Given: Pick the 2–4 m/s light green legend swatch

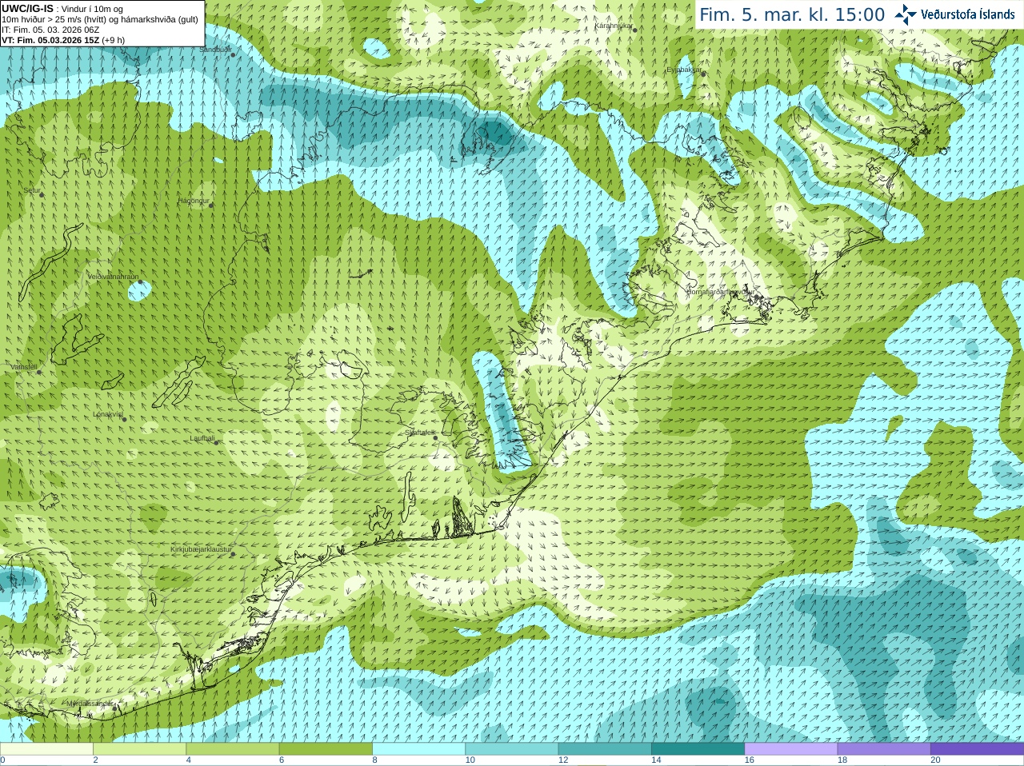Looking at the screenshot, I should [x=139, y=749].
